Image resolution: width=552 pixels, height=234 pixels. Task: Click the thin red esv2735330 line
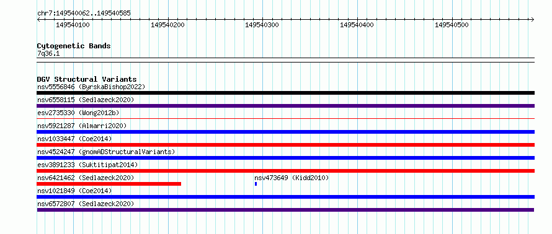285,119
